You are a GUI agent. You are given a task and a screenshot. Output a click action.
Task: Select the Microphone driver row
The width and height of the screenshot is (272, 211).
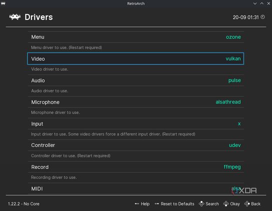point(136,102)
